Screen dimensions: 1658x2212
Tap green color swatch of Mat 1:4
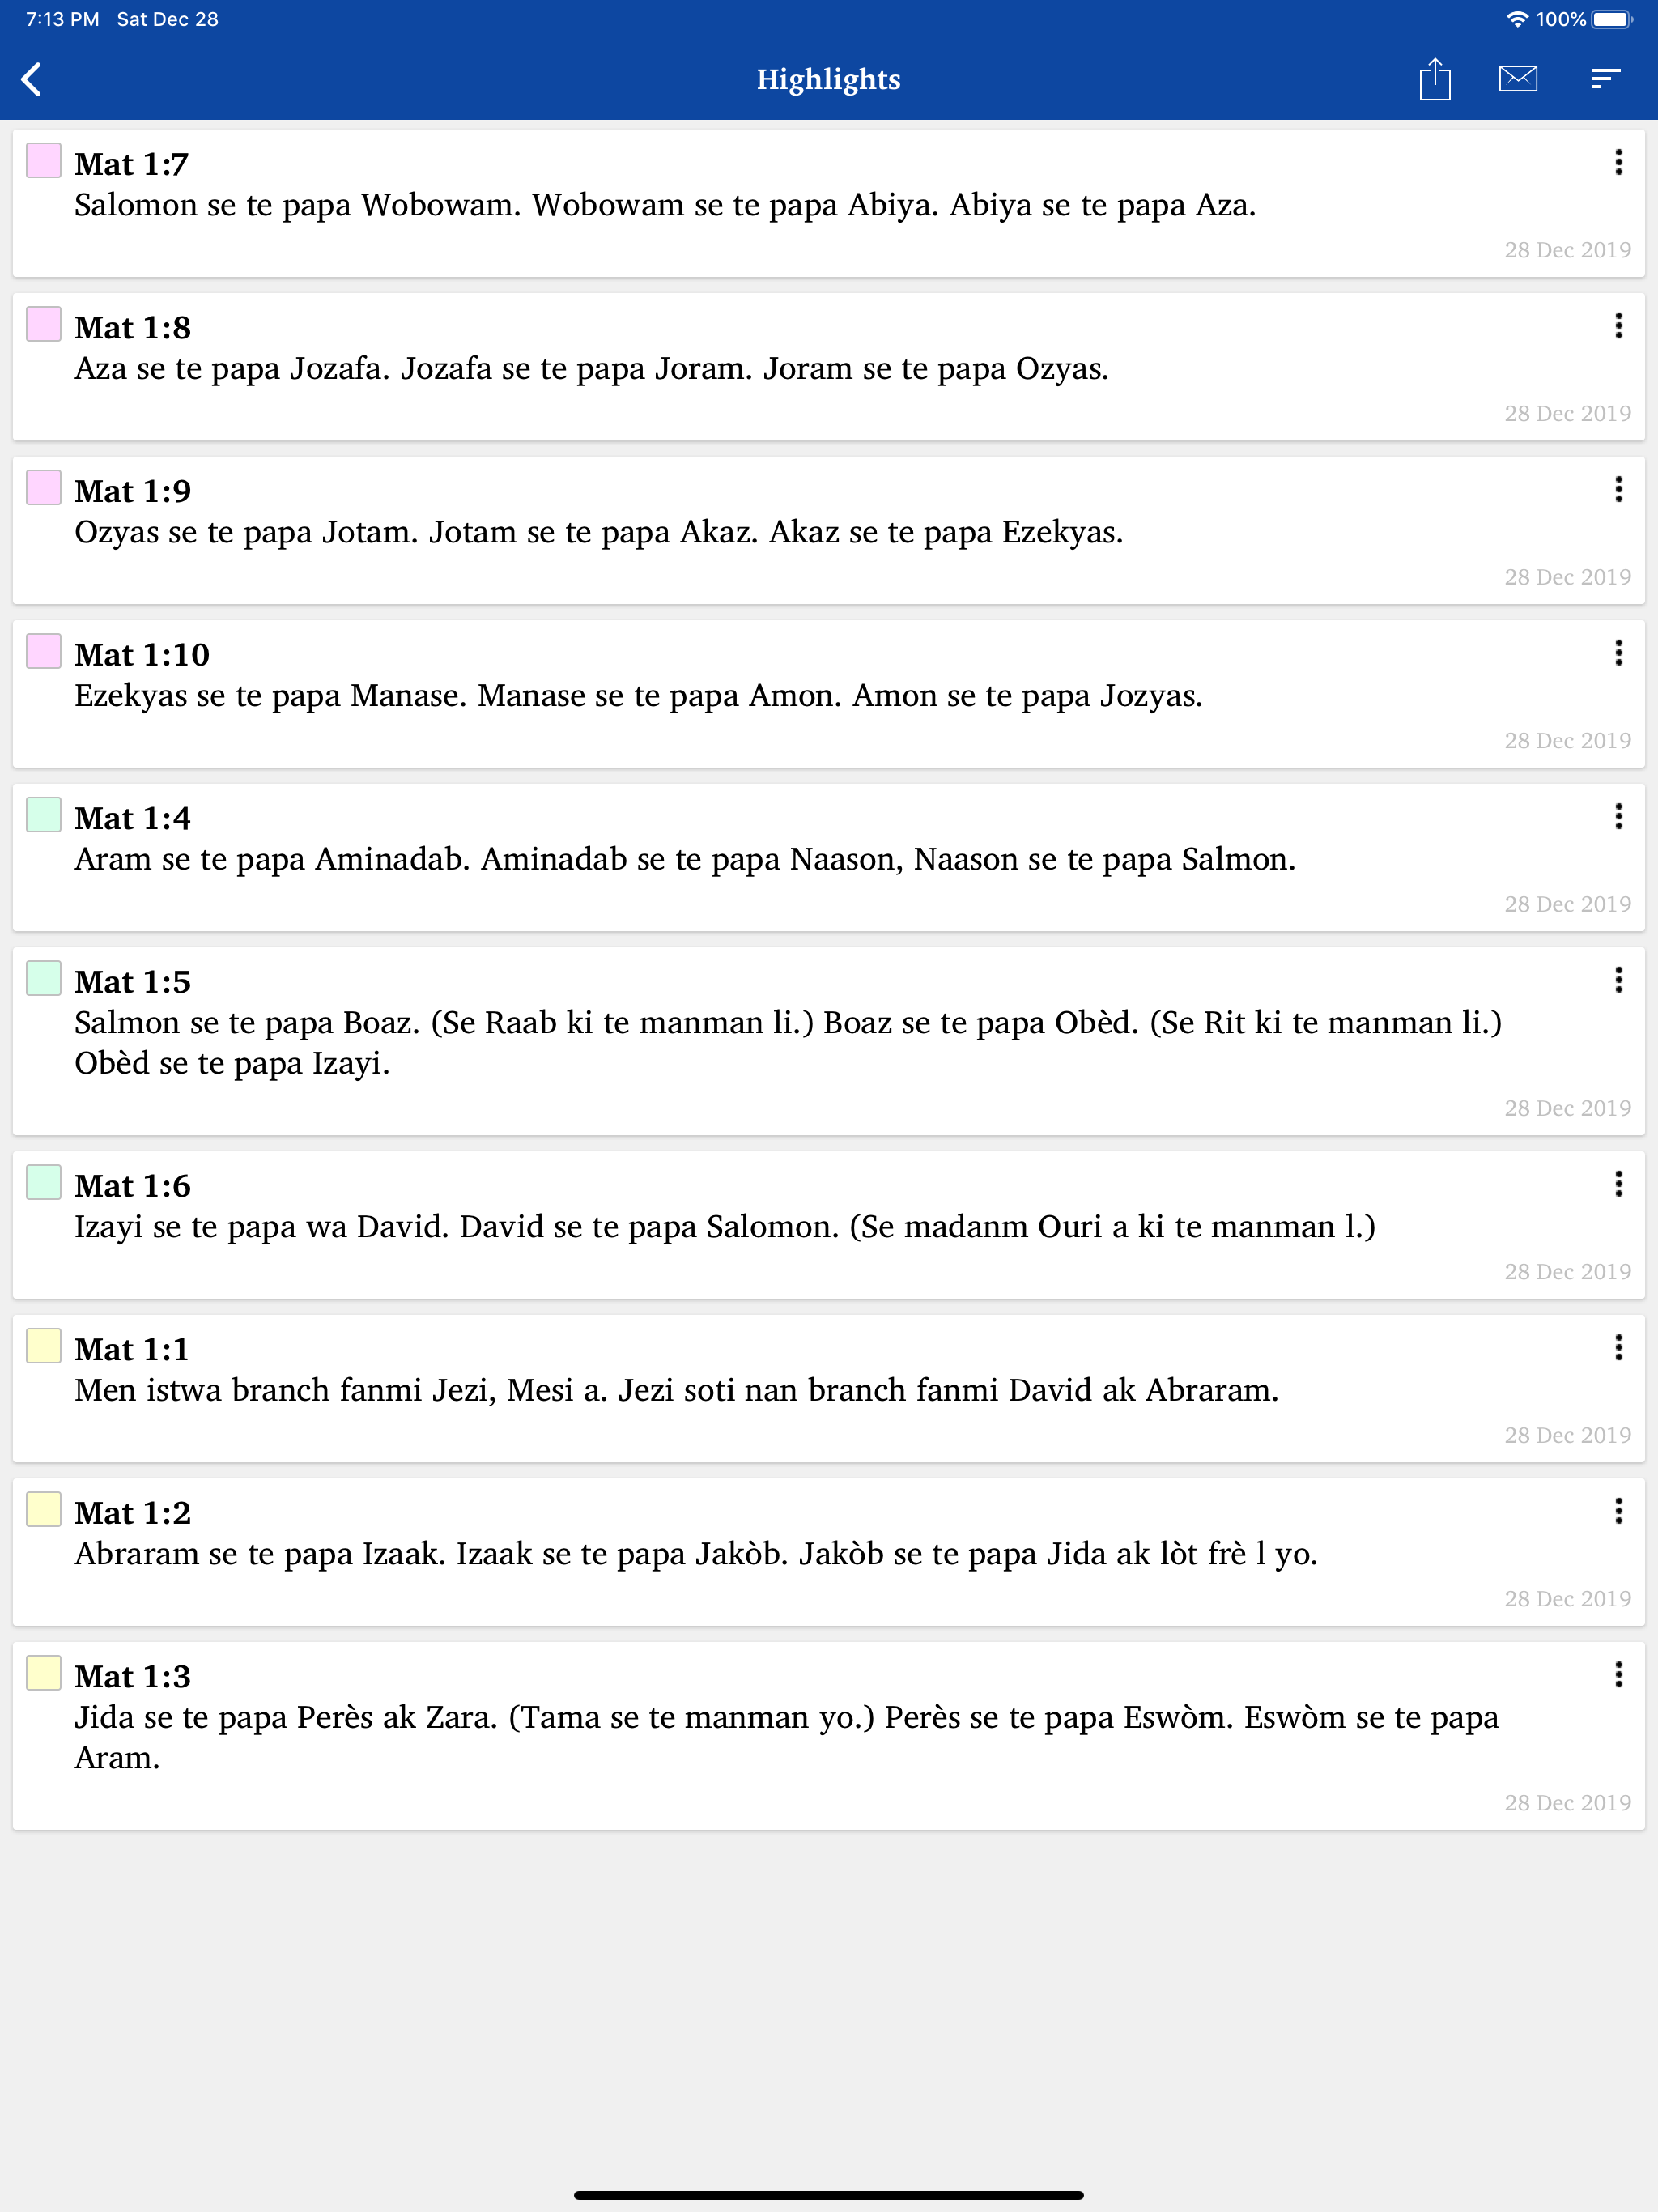coord(44,814)
